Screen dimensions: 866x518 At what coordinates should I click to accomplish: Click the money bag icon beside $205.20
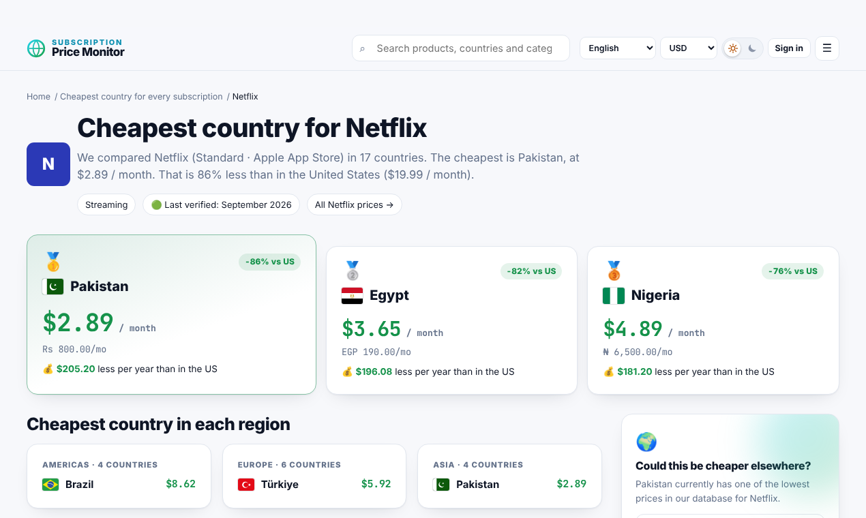(x=48, y=369)
